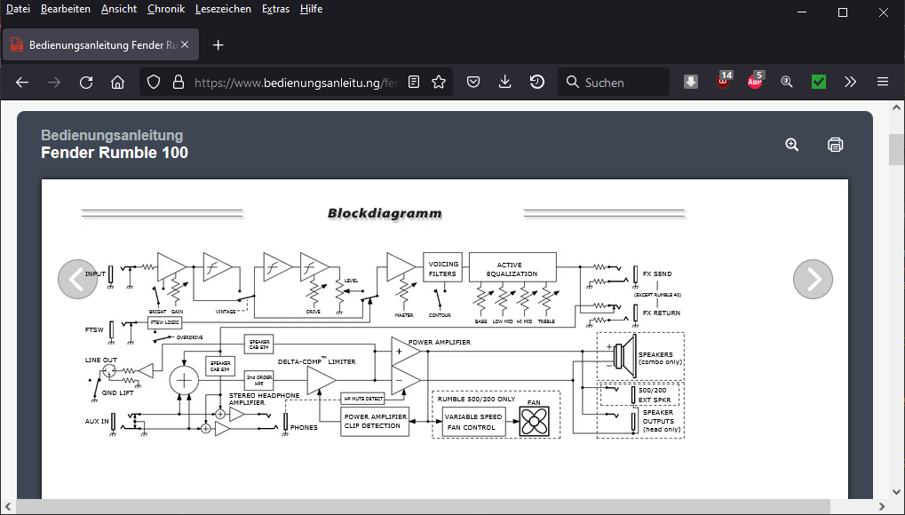Click the speaker symbol in diagram
Screen dimensions: 905x515
point(625,355)
